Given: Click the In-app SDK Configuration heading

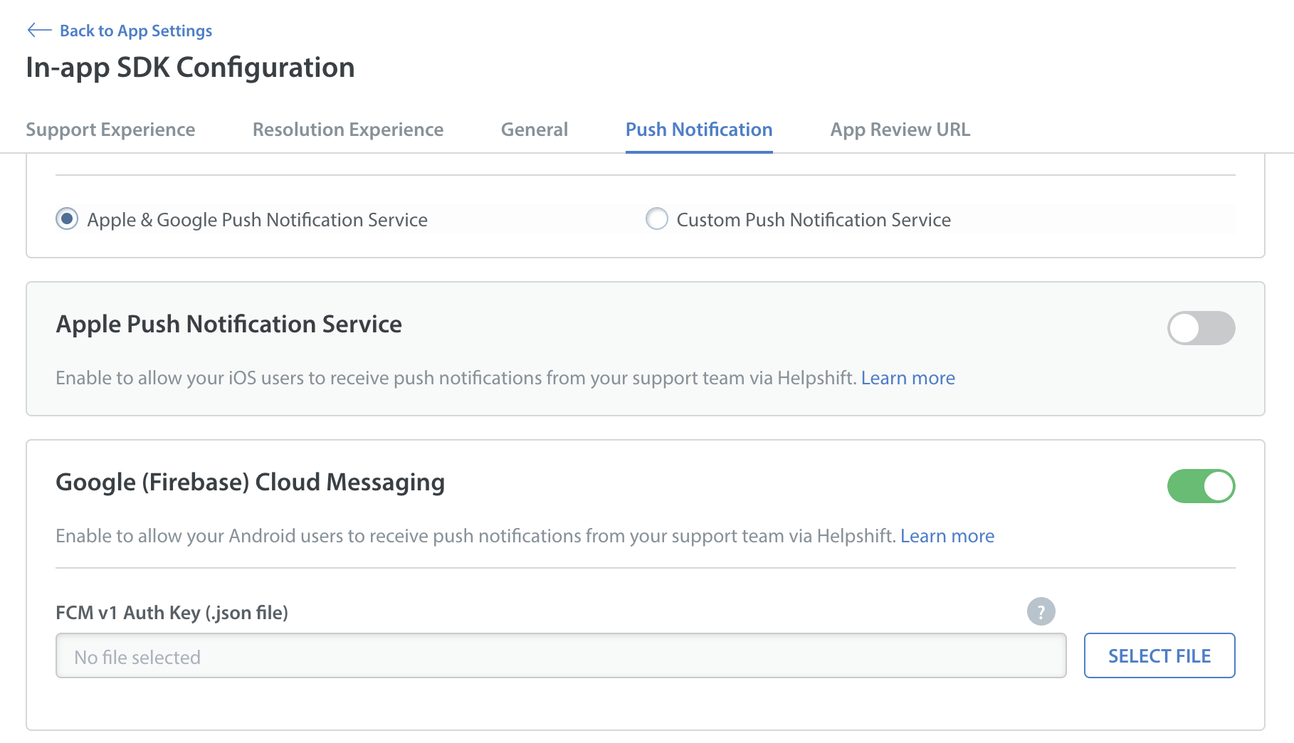Looking at the screenshot, I should [x=190, y=68].
